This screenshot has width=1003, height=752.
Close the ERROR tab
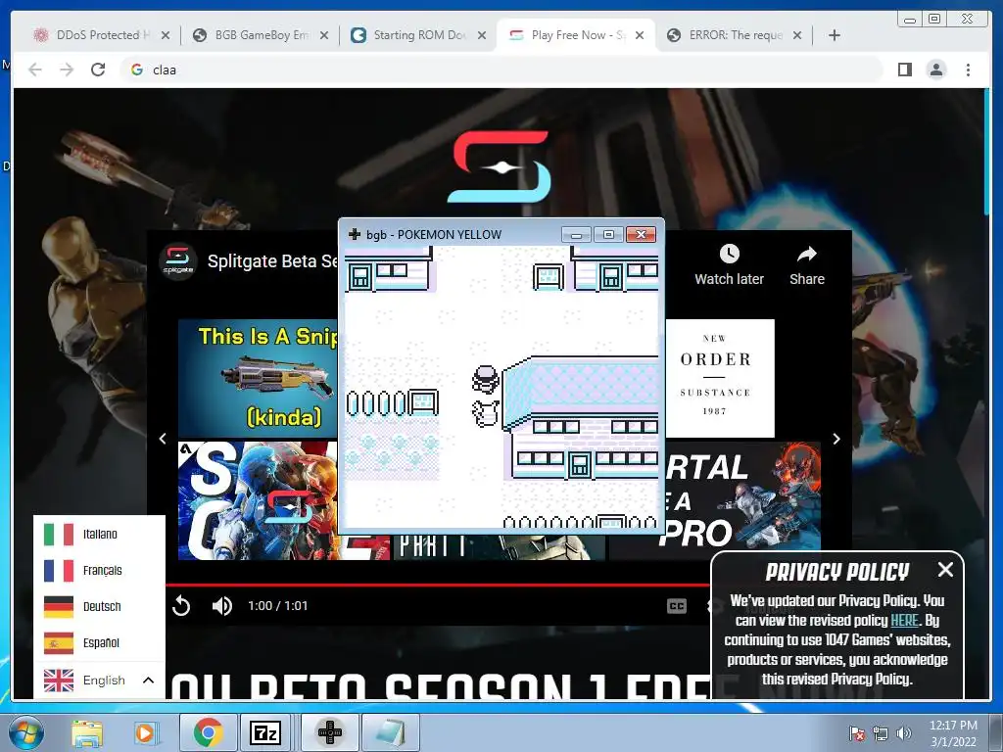(x=797, y=35)
